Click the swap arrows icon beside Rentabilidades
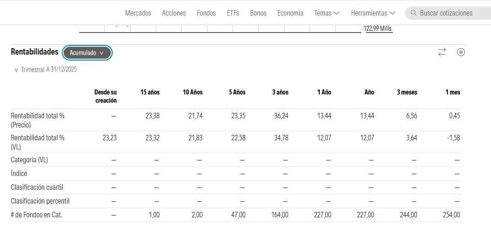491x243 pixels. pyautogui.click(x=442, y=52)
